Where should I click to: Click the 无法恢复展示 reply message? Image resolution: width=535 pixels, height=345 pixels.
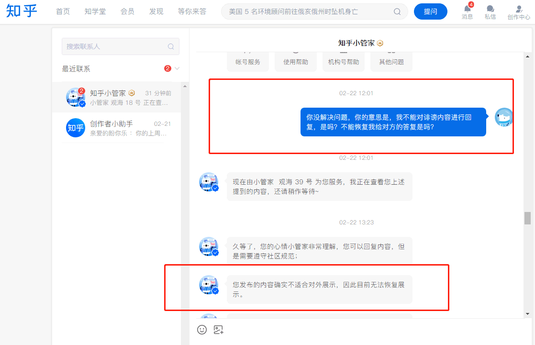(319, 289)
